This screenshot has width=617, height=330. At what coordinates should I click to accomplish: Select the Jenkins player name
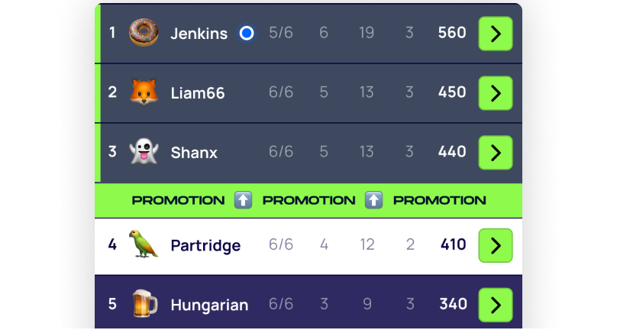199,34
